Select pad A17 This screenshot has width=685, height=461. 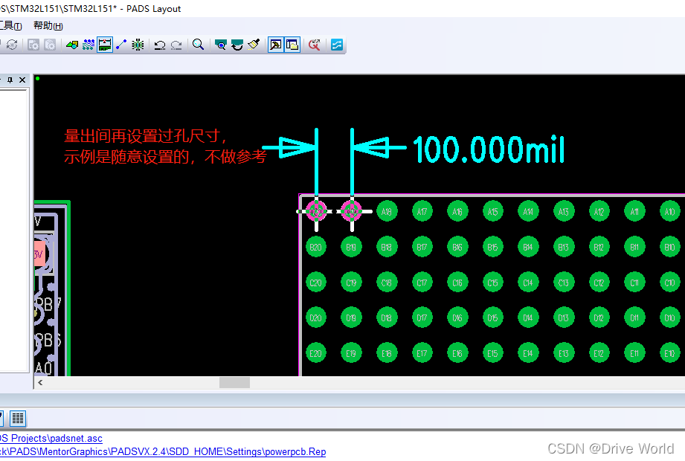click(x=422, y=212)
